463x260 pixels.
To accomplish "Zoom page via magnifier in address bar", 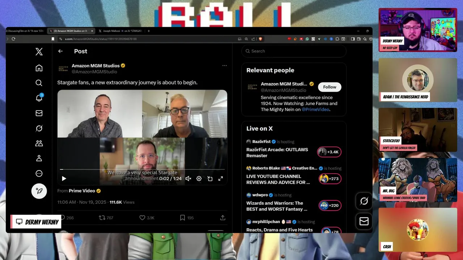I will coord(246,39).
